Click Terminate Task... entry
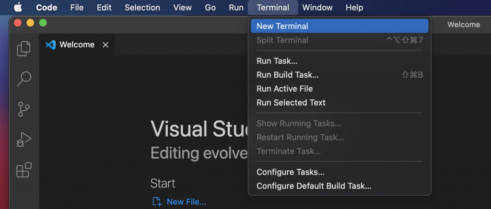The image size is (491, 209). pyautogui.click(x=339, y=151)
